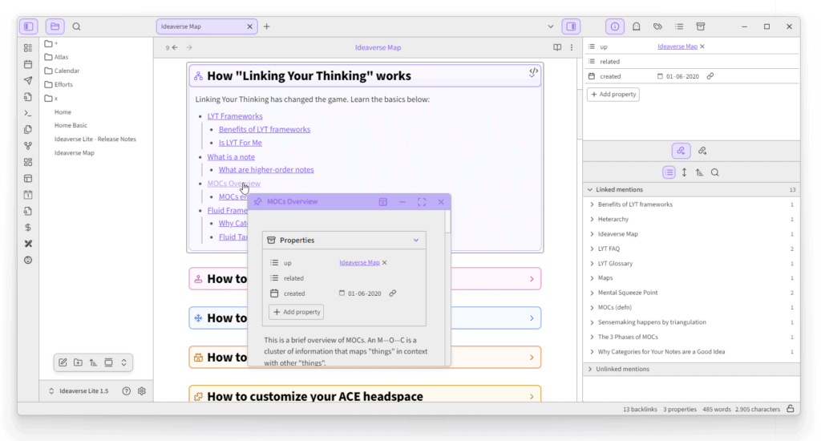Screen dimensions: 821x441
Task: Show search filter in backlinks pane
Action: click(x=714, y=172)
